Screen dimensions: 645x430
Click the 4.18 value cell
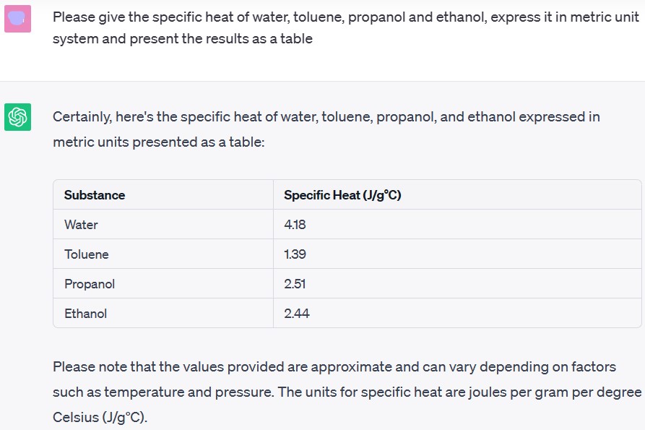click(x=295, y=225)
